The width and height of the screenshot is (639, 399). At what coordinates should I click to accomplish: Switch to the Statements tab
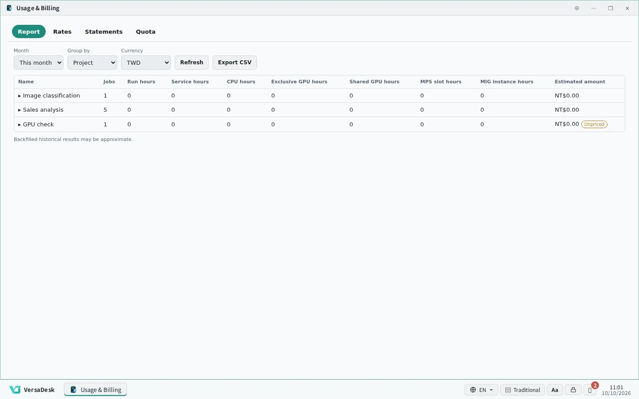pos(103,31)
